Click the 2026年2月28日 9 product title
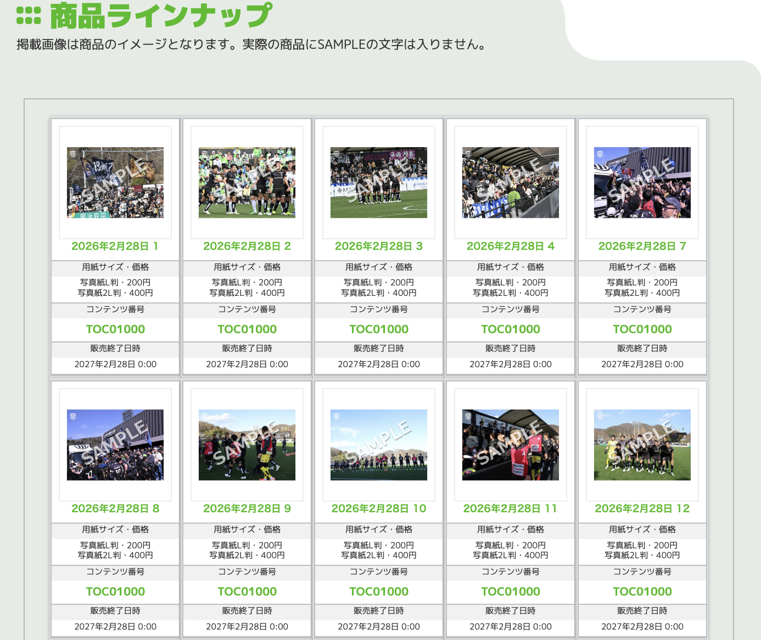The width and height of the screenshot is (761, 640). [x=247, y=508]
